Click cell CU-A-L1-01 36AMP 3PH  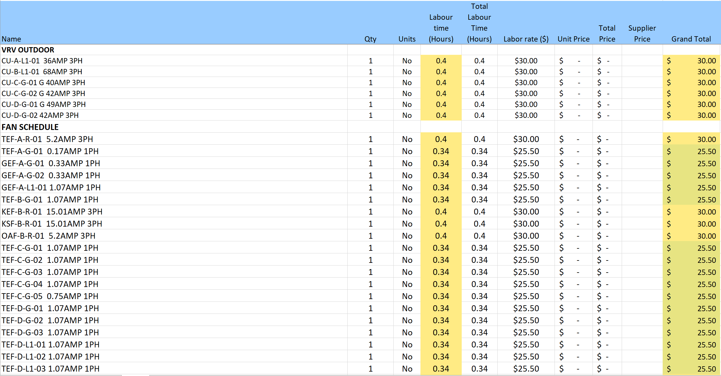coord(42,61)
